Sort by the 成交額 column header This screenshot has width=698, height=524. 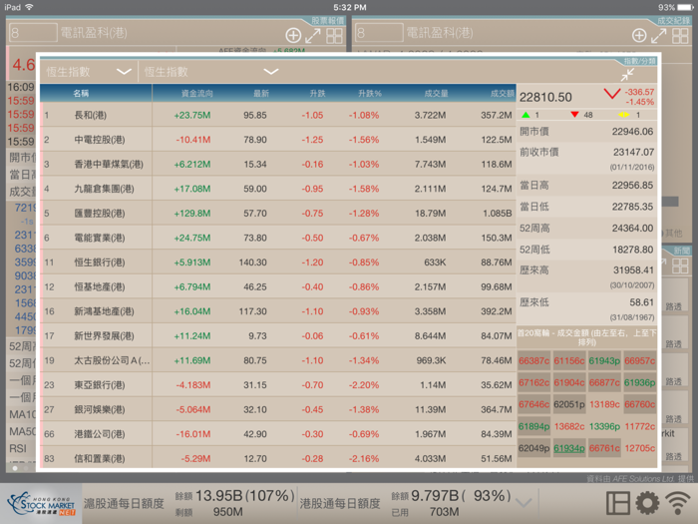coord(503,93)
